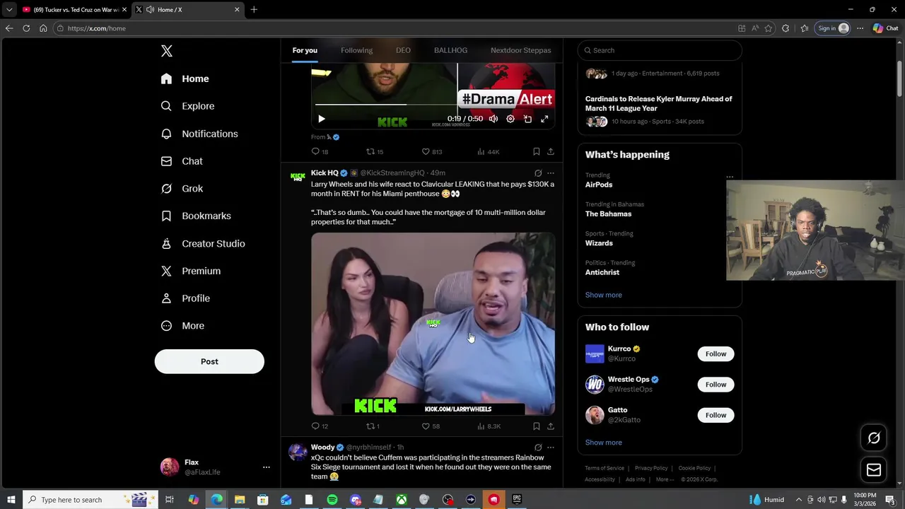
Task: Open Home in the X sidebar
Action: tap(185, 78)
